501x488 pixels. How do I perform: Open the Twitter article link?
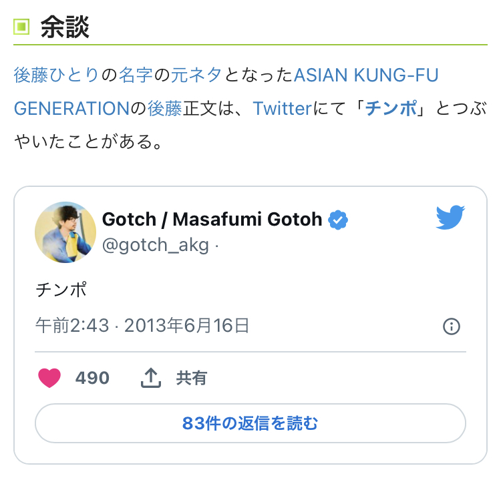[282, 108]
